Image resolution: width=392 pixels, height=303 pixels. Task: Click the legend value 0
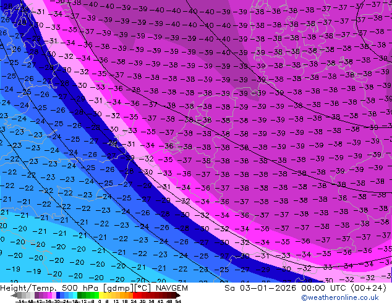coord(100,302)
